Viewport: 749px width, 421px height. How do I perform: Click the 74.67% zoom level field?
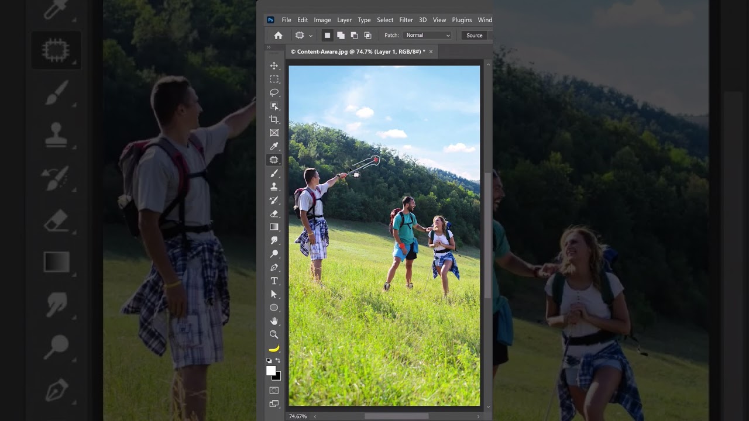[x=298, y=416]
